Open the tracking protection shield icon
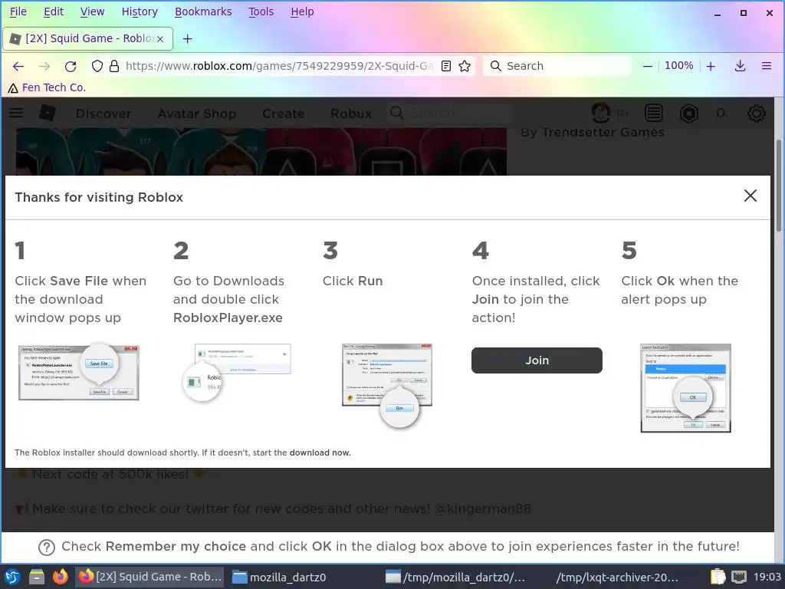Screen dimensions: 785x589 pos(97,66)
